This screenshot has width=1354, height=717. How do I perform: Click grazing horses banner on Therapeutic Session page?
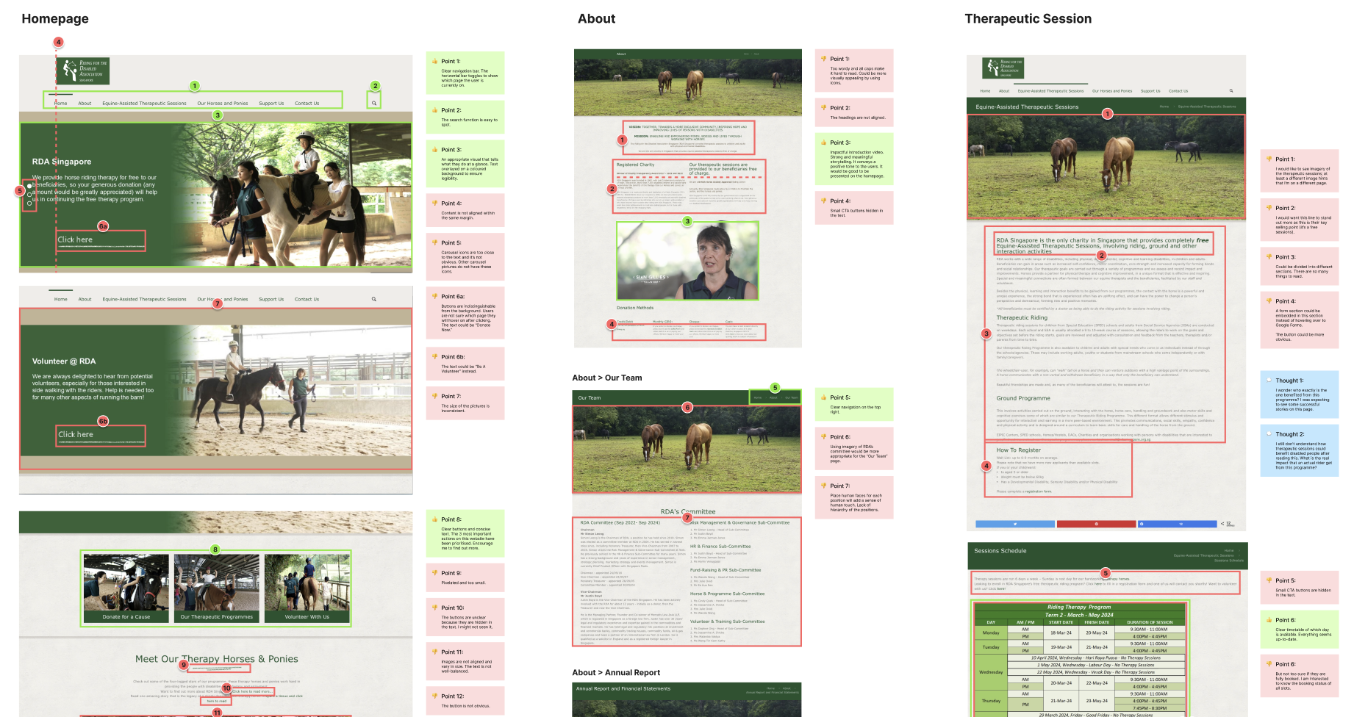click(1106, 167)
